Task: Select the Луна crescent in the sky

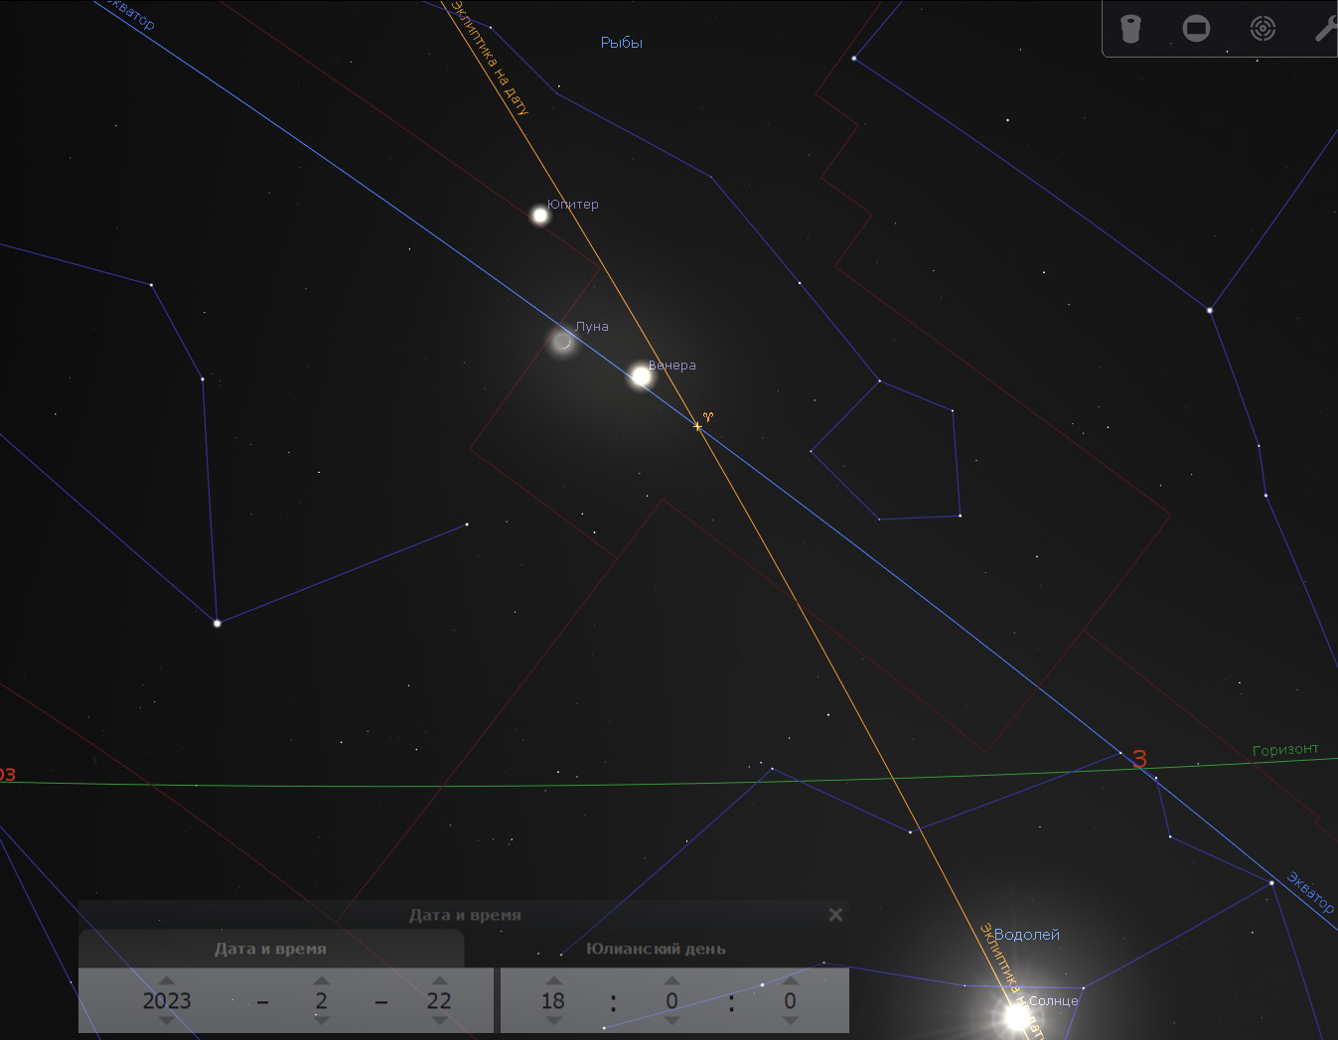Action: [x=563, y=343]
